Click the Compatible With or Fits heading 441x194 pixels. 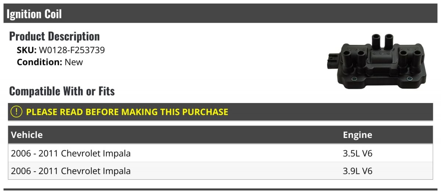point(62,91)
